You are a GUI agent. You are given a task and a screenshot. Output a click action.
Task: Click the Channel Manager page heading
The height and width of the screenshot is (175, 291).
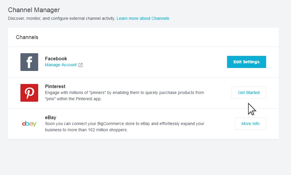[x=34, y=10]
